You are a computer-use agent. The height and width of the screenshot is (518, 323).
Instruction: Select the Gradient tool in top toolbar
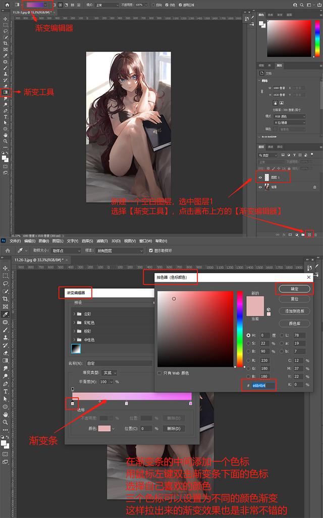[6, 92]
